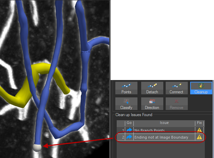Screen dimensions: 214x158
Task: Activate the Detach tool
Action: coord(152,88)
